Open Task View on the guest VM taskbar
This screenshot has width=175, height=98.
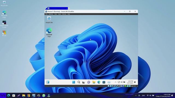pyautogui.click(x=84, y=82)
